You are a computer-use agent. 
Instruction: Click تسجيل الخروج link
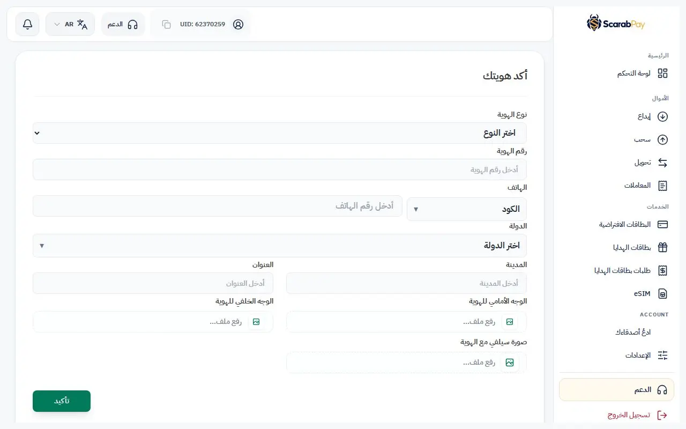[629, 415]
